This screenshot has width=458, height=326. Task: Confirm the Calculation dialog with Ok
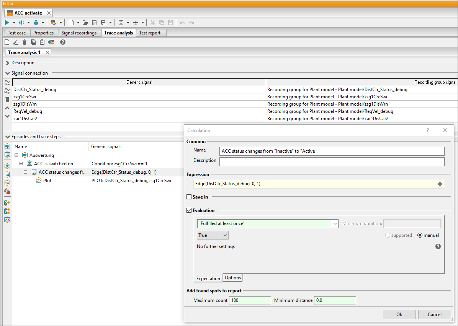pyautogui.click(x=399, y=314)
